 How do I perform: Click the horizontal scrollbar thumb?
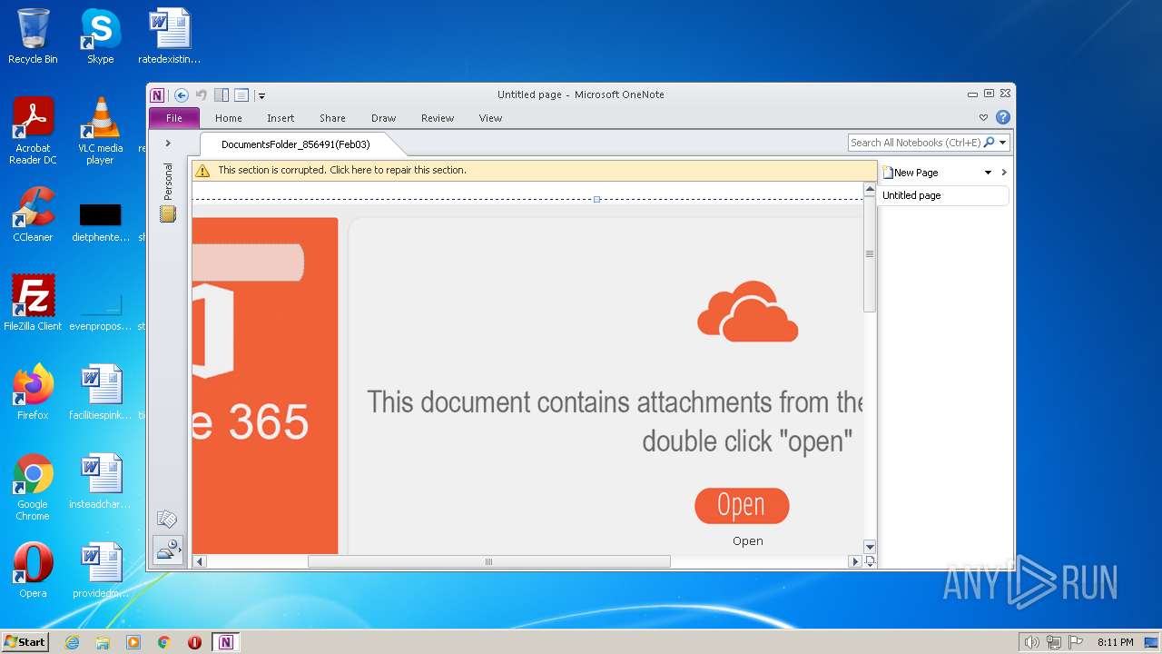(x=488, y=561)
